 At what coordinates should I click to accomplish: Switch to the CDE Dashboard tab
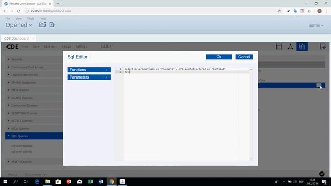[x=17, y=38]
